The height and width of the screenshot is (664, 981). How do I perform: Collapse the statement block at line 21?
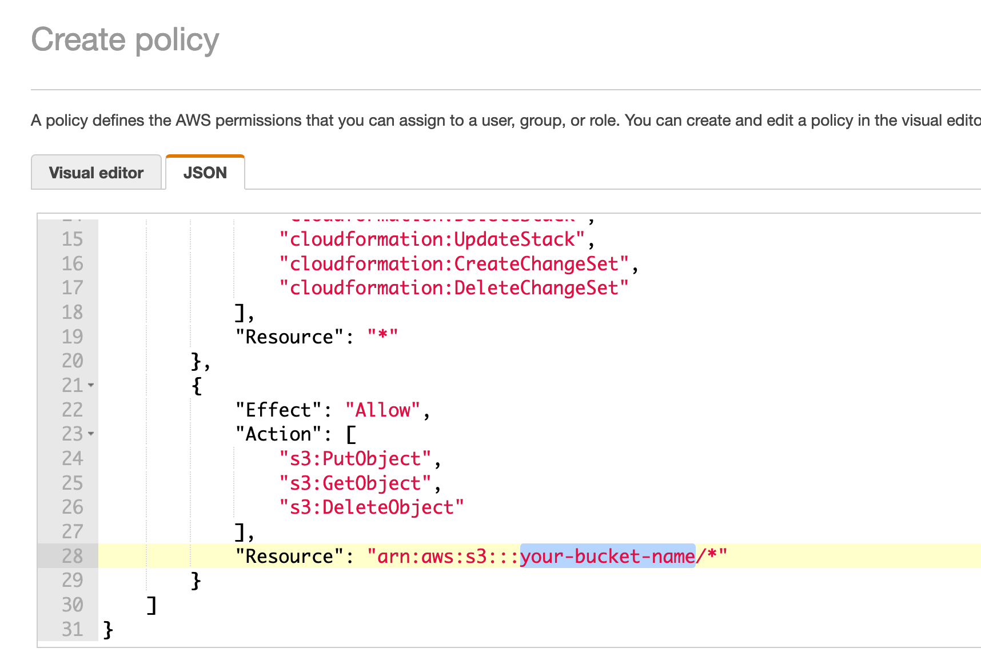91,386
